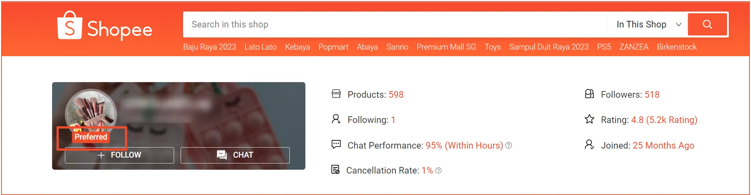Click the Products storefront icon
This screenshot has width=751, height=195.
coord(336,94)
